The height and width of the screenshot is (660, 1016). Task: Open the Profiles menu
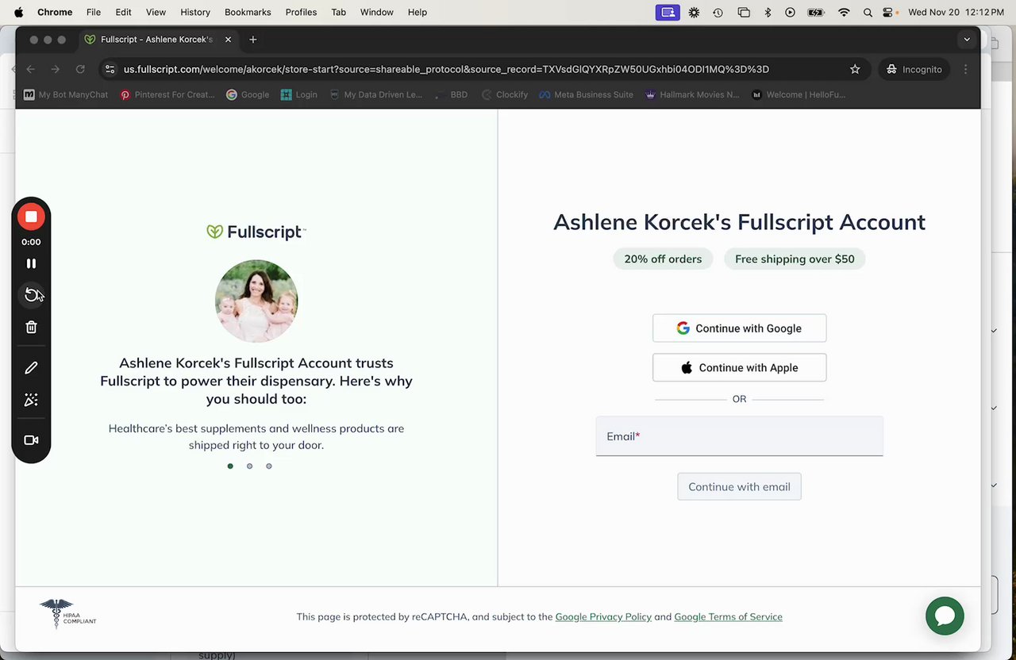[x=301, y=12]
